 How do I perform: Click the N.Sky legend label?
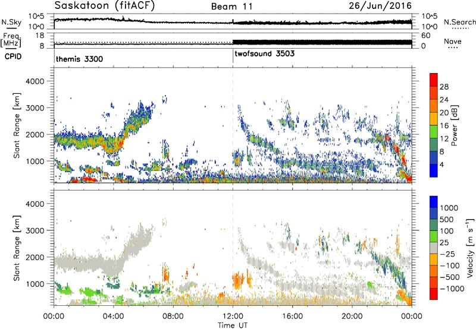[x=11, y=22]
